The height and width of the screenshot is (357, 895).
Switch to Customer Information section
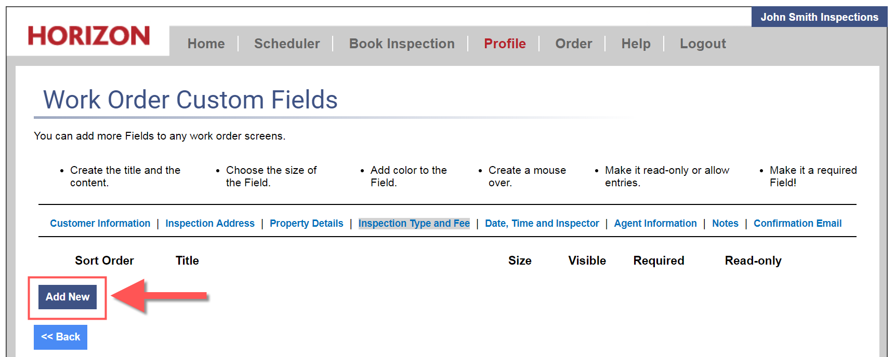(x=100, y=223)
